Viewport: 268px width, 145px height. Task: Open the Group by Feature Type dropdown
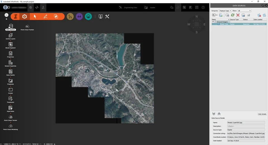click(225, 11)
